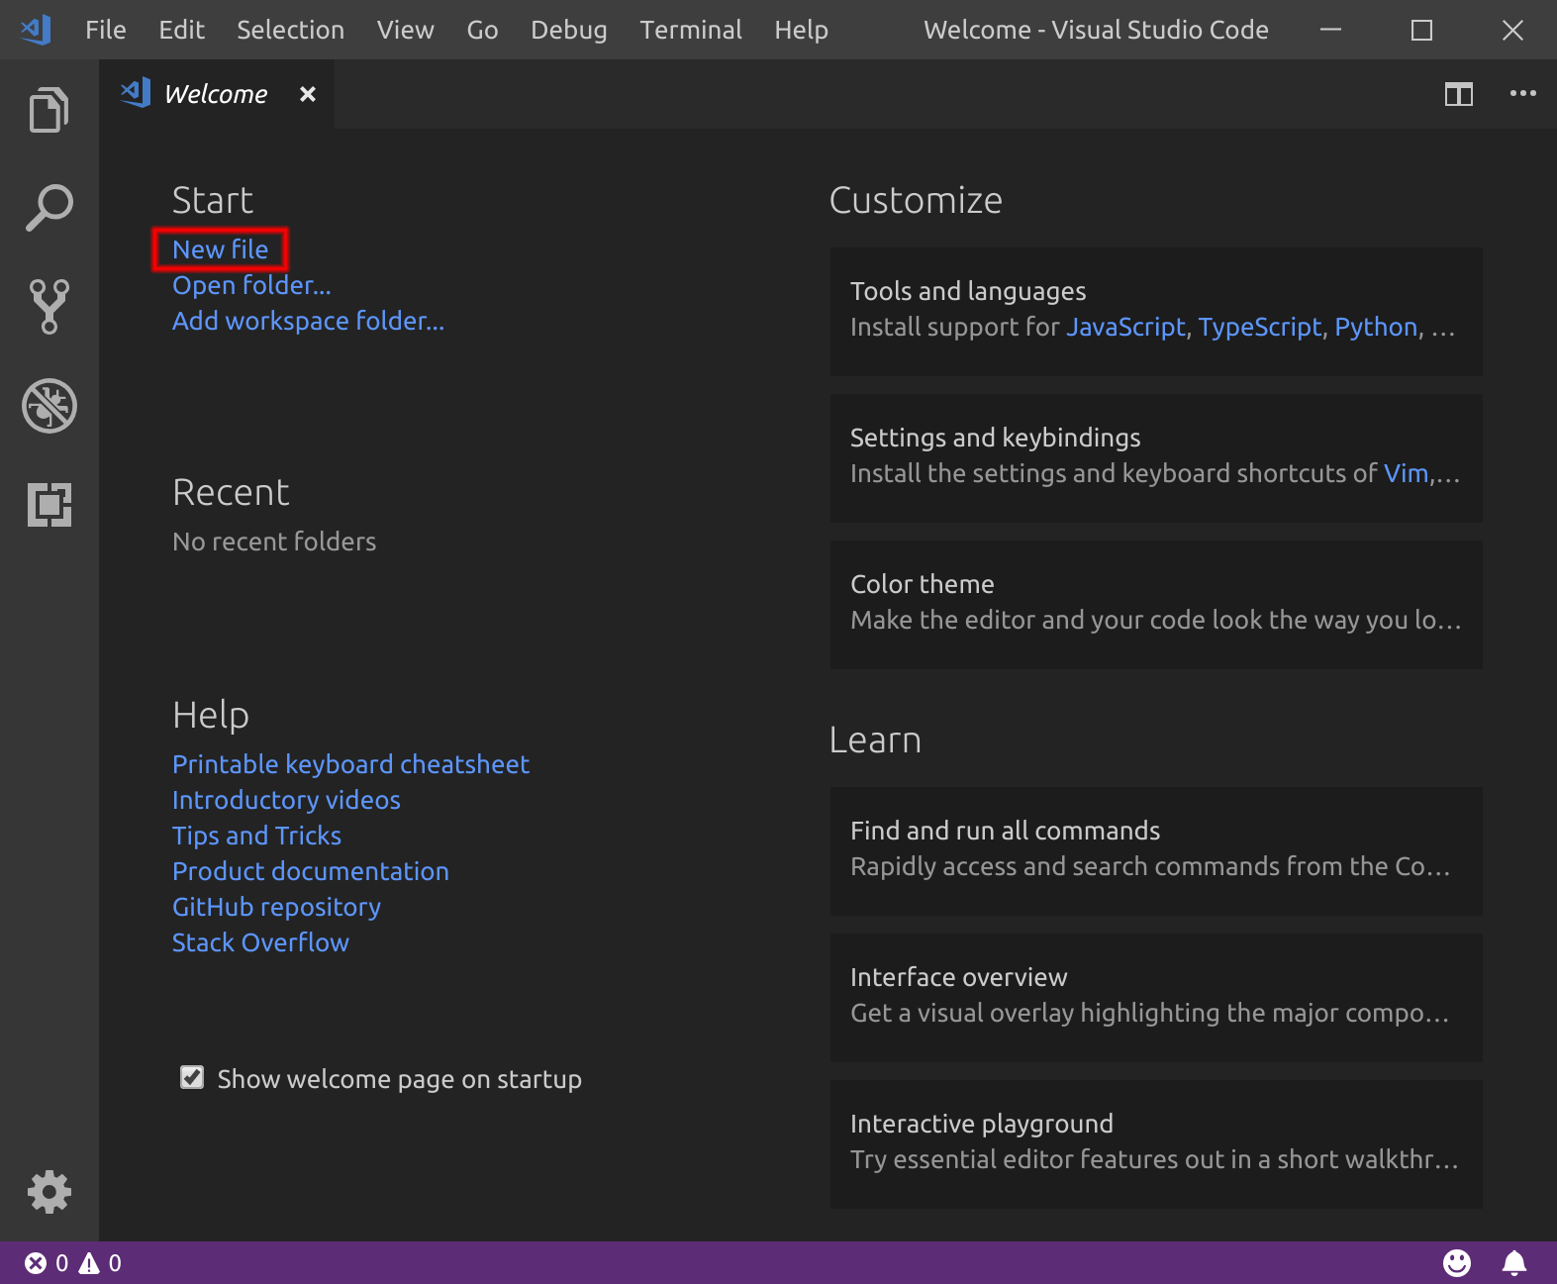Open the Settings and keybindings card

pyautogui.click(x=1156, y=457)
